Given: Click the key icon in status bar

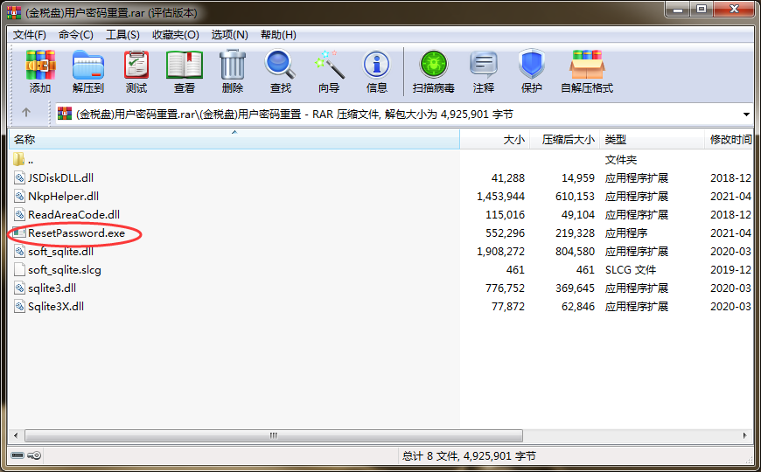Looking at the screenshot, I should coord(34,455).
